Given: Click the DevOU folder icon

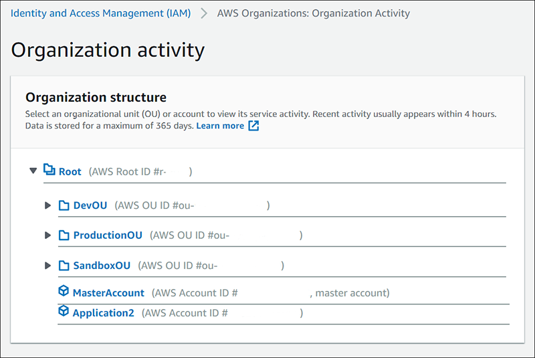Looking at the screenshot, I should coord(64,205).
